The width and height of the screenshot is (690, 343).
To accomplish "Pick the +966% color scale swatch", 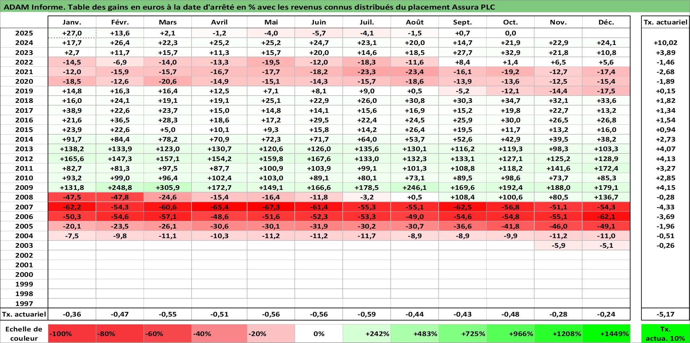I will pos(510,333).
